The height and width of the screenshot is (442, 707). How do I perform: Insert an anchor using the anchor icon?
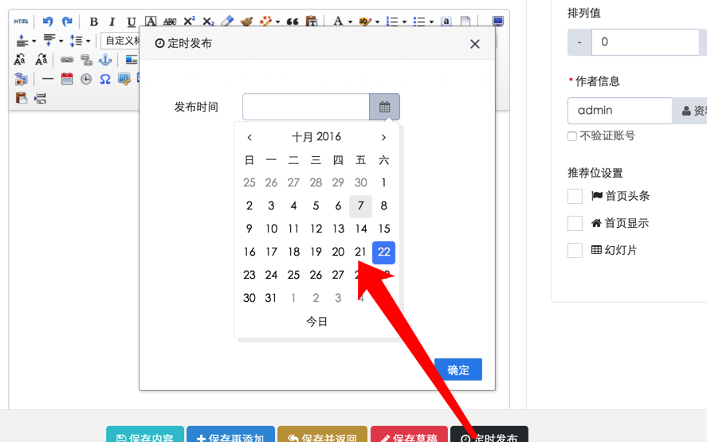[105, 60]
